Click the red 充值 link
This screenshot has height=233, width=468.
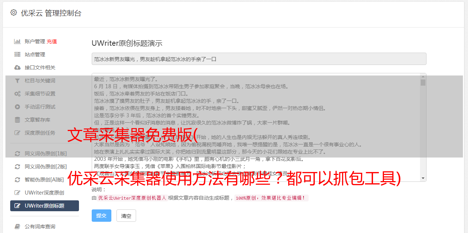(x=52, y=41)
